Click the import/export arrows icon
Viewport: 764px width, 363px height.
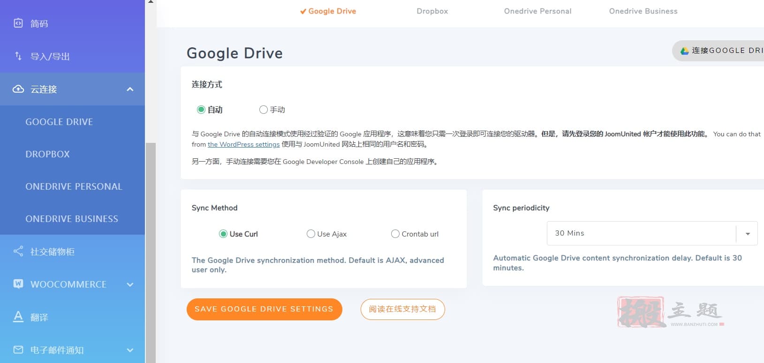tap(18, 56)
